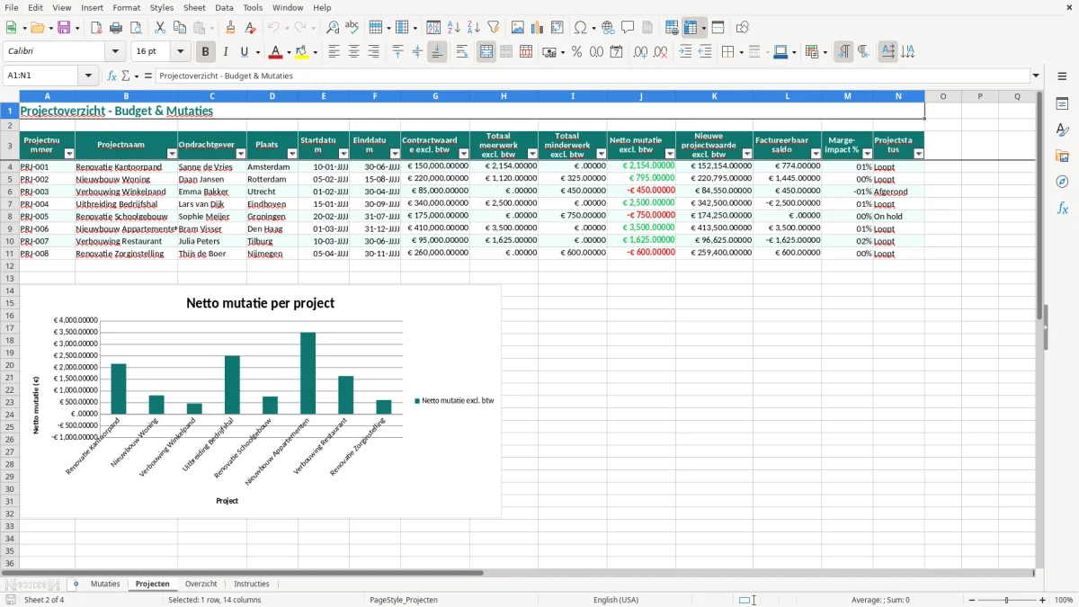Screen dimensions: 1079x607
Task: Click the Insert Hyperlink icon
Action: pyautogui.click(x=609, y=28)
